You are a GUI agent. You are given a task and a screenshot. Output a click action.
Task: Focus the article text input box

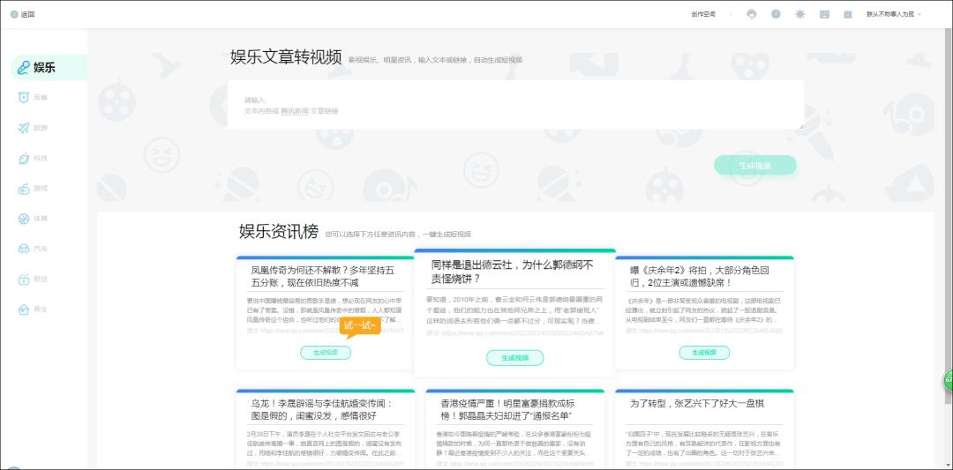(x=515, y=105)
